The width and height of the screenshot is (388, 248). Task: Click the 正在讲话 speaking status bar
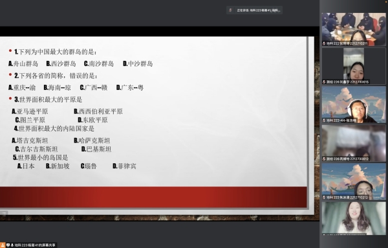point(254,10)
